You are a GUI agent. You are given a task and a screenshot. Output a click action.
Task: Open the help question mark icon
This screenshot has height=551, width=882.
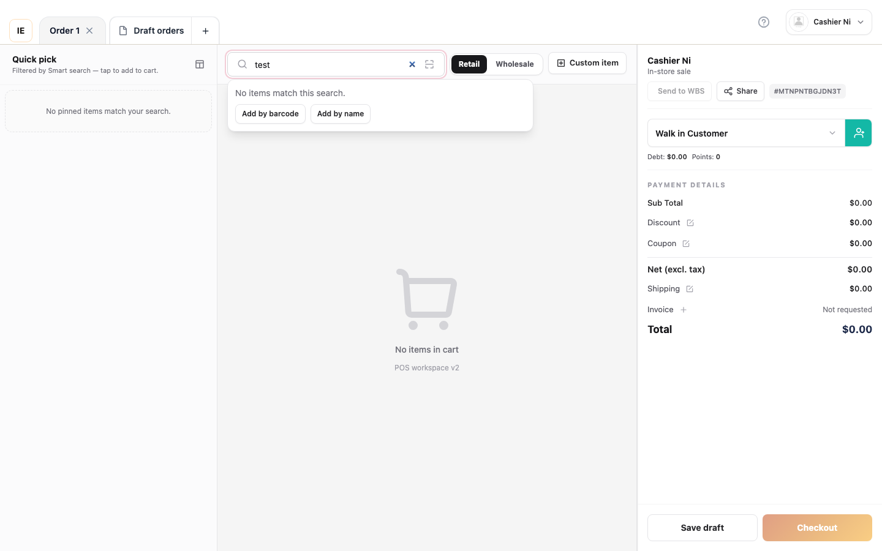[x=764, y=22]
